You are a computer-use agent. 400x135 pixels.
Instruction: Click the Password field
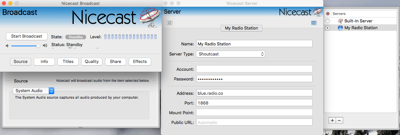click(254, 79)
